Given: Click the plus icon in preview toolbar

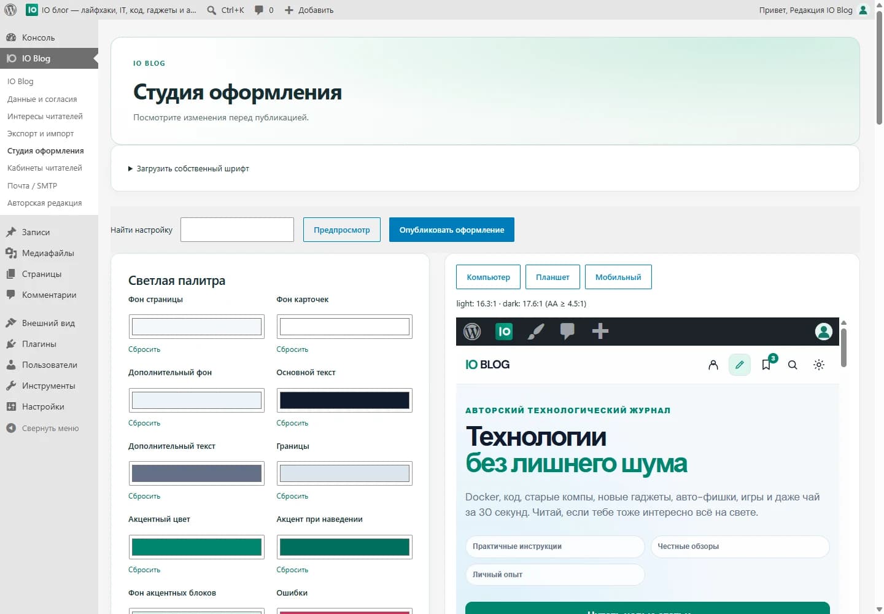Looking at the screenshot, I should point(600,332).
